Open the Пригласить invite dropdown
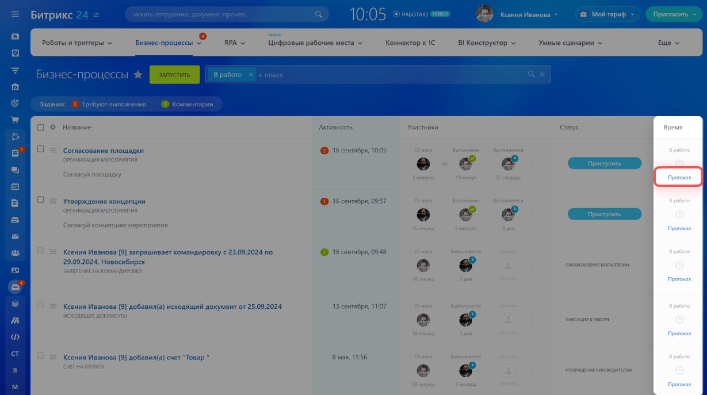 tap(674, 14)
